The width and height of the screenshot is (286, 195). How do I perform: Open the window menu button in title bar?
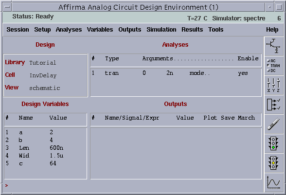[x=7, y=7]
